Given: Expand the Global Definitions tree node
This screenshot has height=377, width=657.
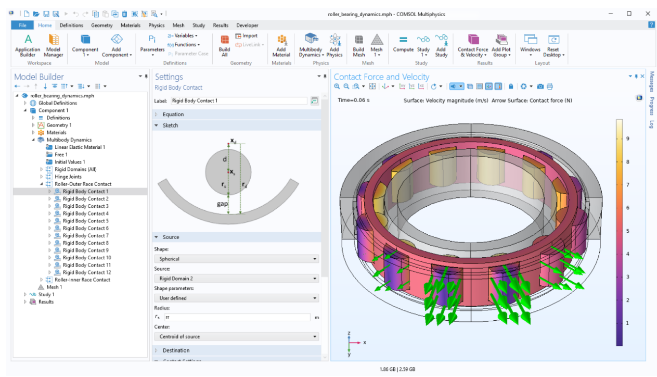Looking at the screenshot, I should tap(25, 103).
